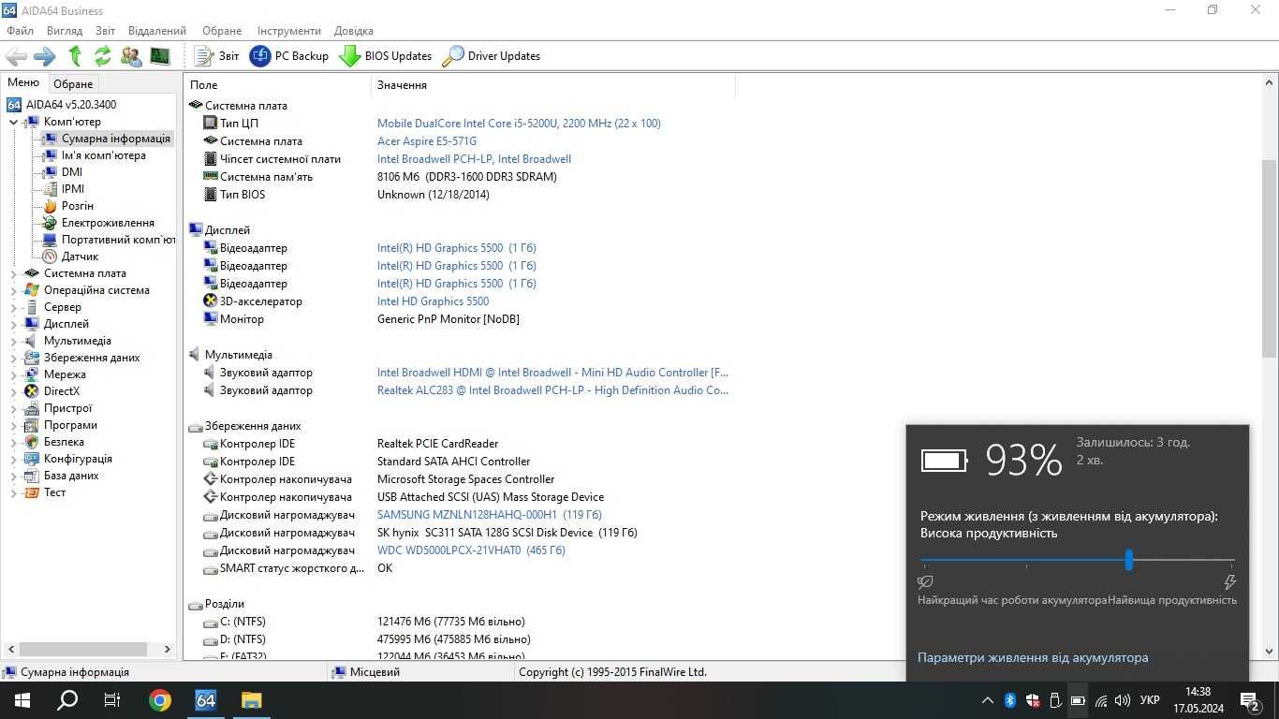Select Тест in the tree
The height and width of the screenshot is (719, 1279).
[54, 492]
